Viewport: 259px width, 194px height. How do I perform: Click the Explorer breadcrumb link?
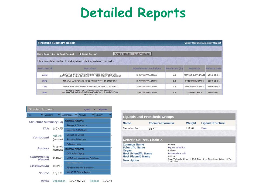pos(103,110)
